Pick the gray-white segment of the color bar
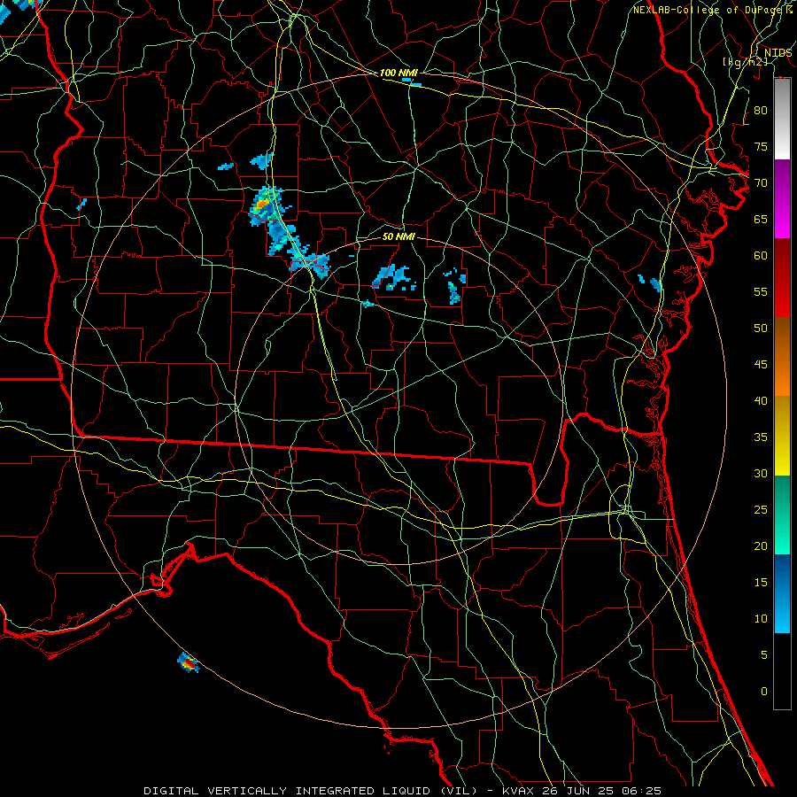 (x=782, y=119)
